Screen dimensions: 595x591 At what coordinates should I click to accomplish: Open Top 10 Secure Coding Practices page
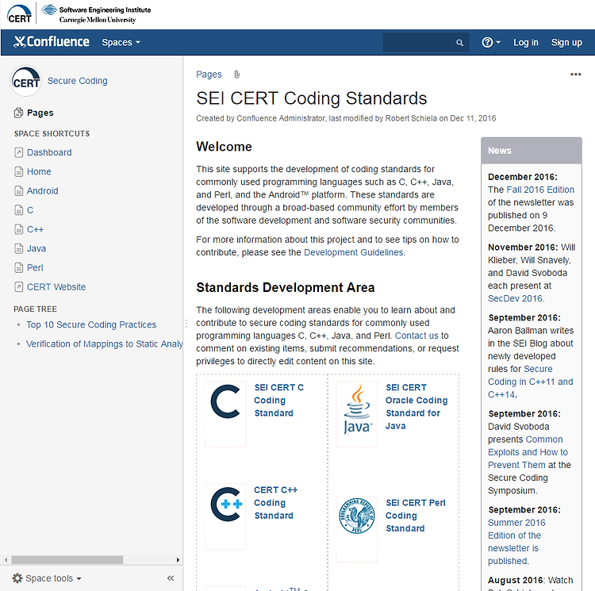[x=91, y=324]
